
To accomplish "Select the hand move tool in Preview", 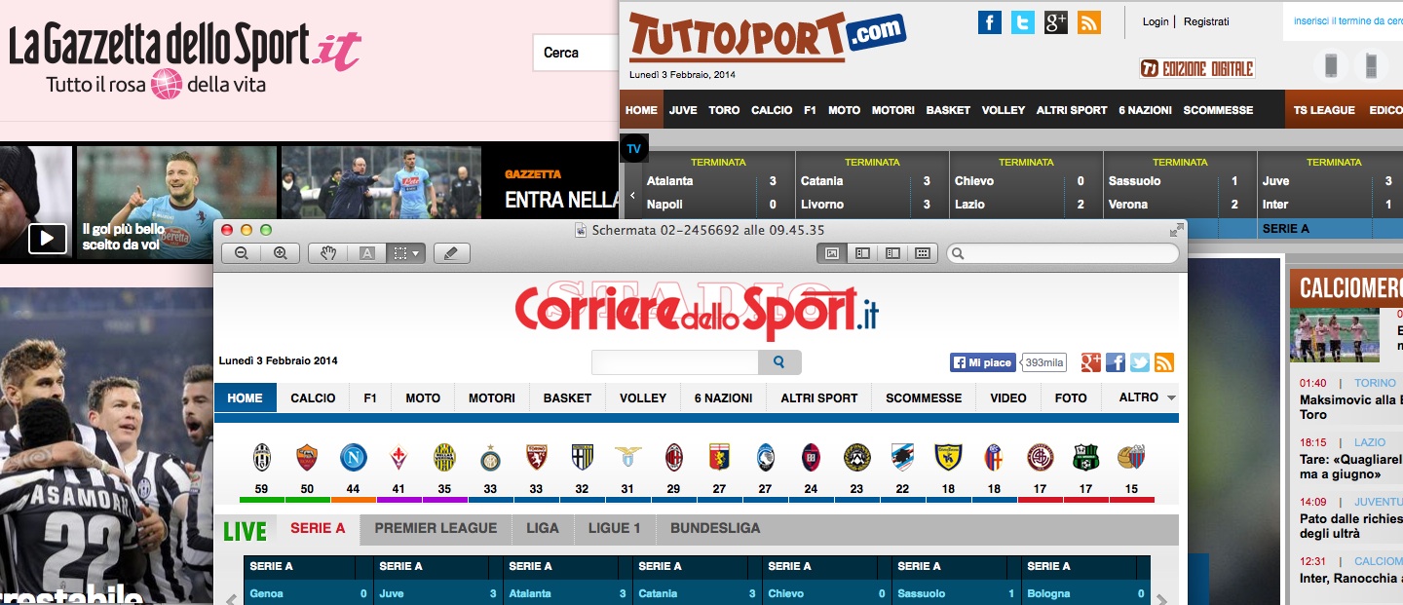I will [x=329, y=253].
